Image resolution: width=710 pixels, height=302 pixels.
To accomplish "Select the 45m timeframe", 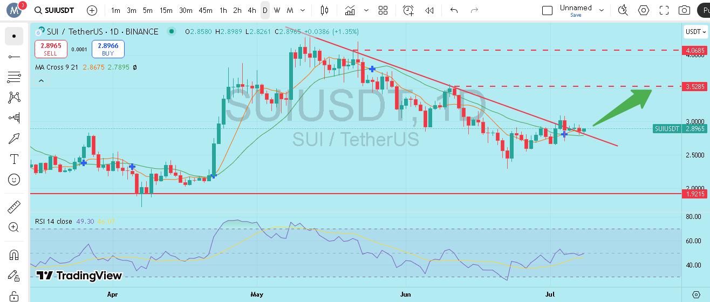I will click(205, 10).
